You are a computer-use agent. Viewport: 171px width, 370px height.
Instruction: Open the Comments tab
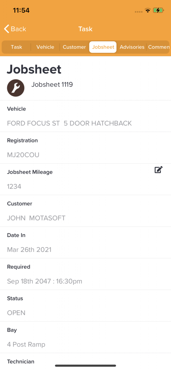(158, 47)
